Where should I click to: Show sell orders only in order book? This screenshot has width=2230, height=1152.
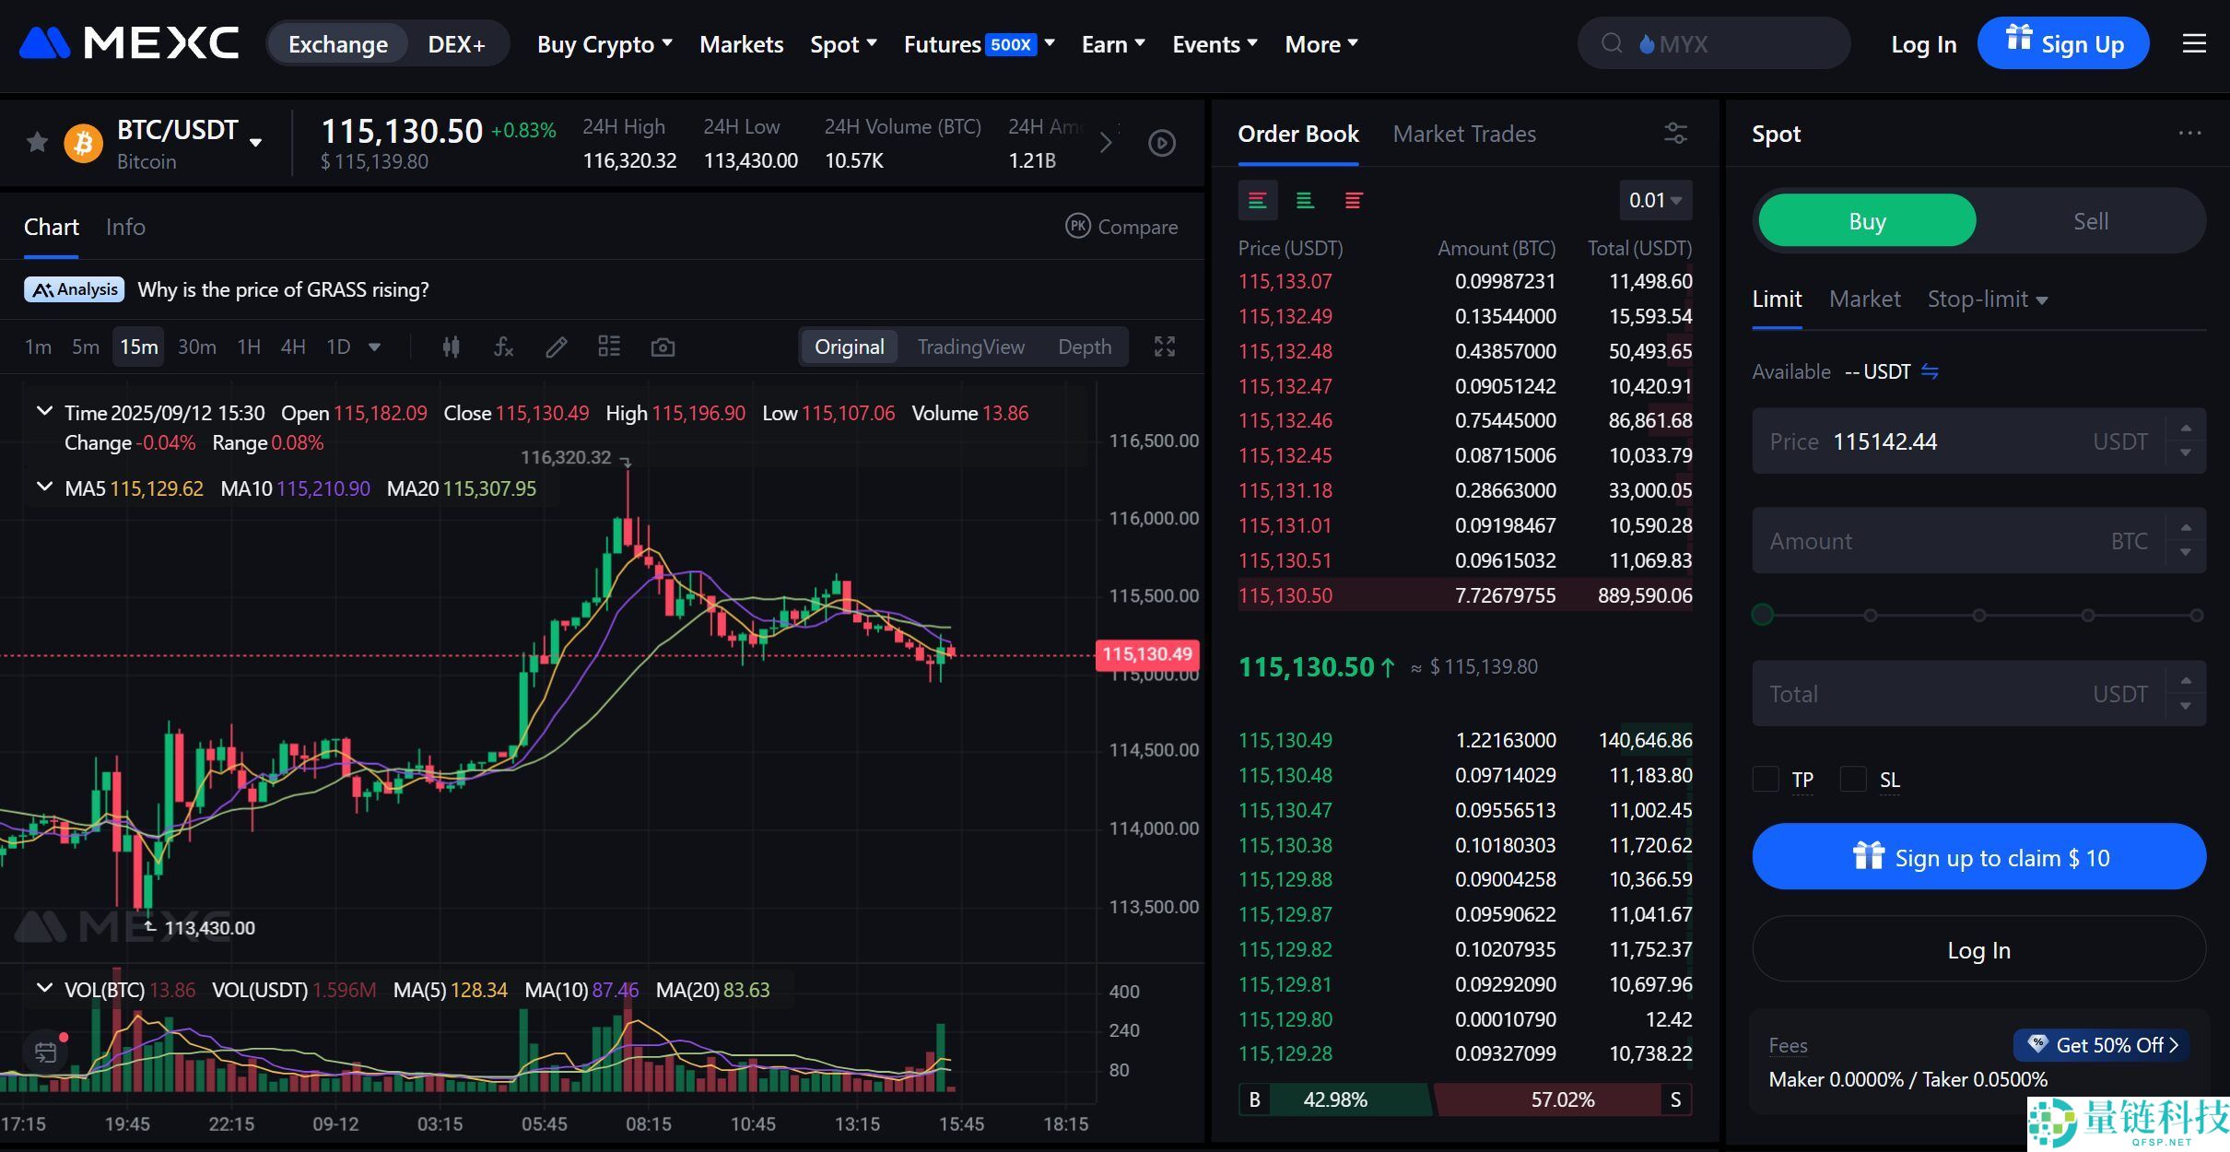pyautogui.click(x=1353, y=201)
